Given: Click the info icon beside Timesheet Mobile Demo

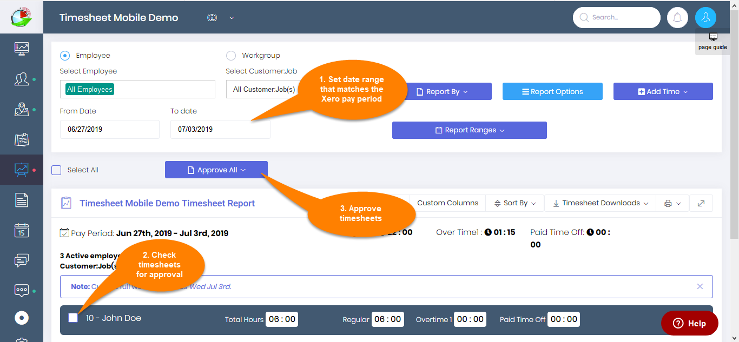Looking at the screenshot, I should point(212,17).
